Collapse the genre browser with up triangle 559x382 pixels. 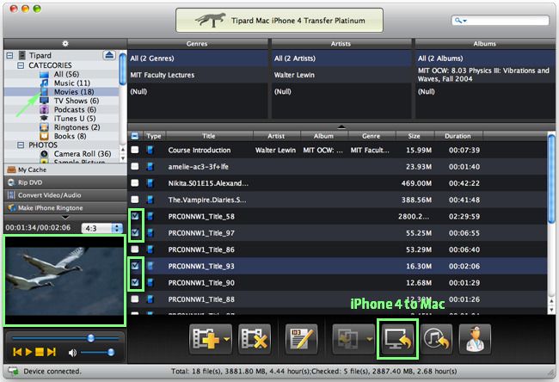pyautogui.click(x=341, y=126)
